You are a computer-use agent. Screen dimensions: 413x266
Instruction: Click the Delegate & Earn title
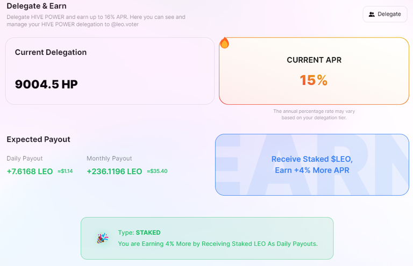[37, 6]
